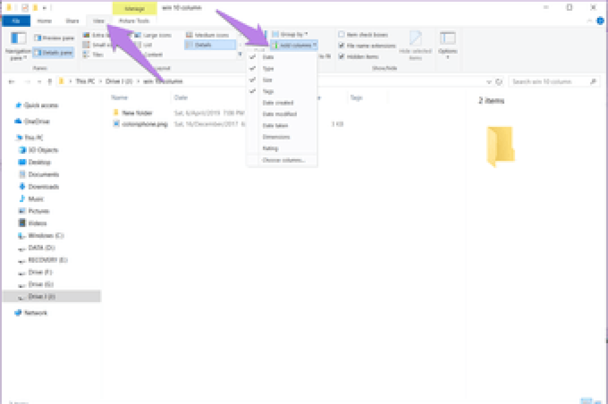Click the search box field
The width and height of the screenshot is (608, 404).
[548, 81]
